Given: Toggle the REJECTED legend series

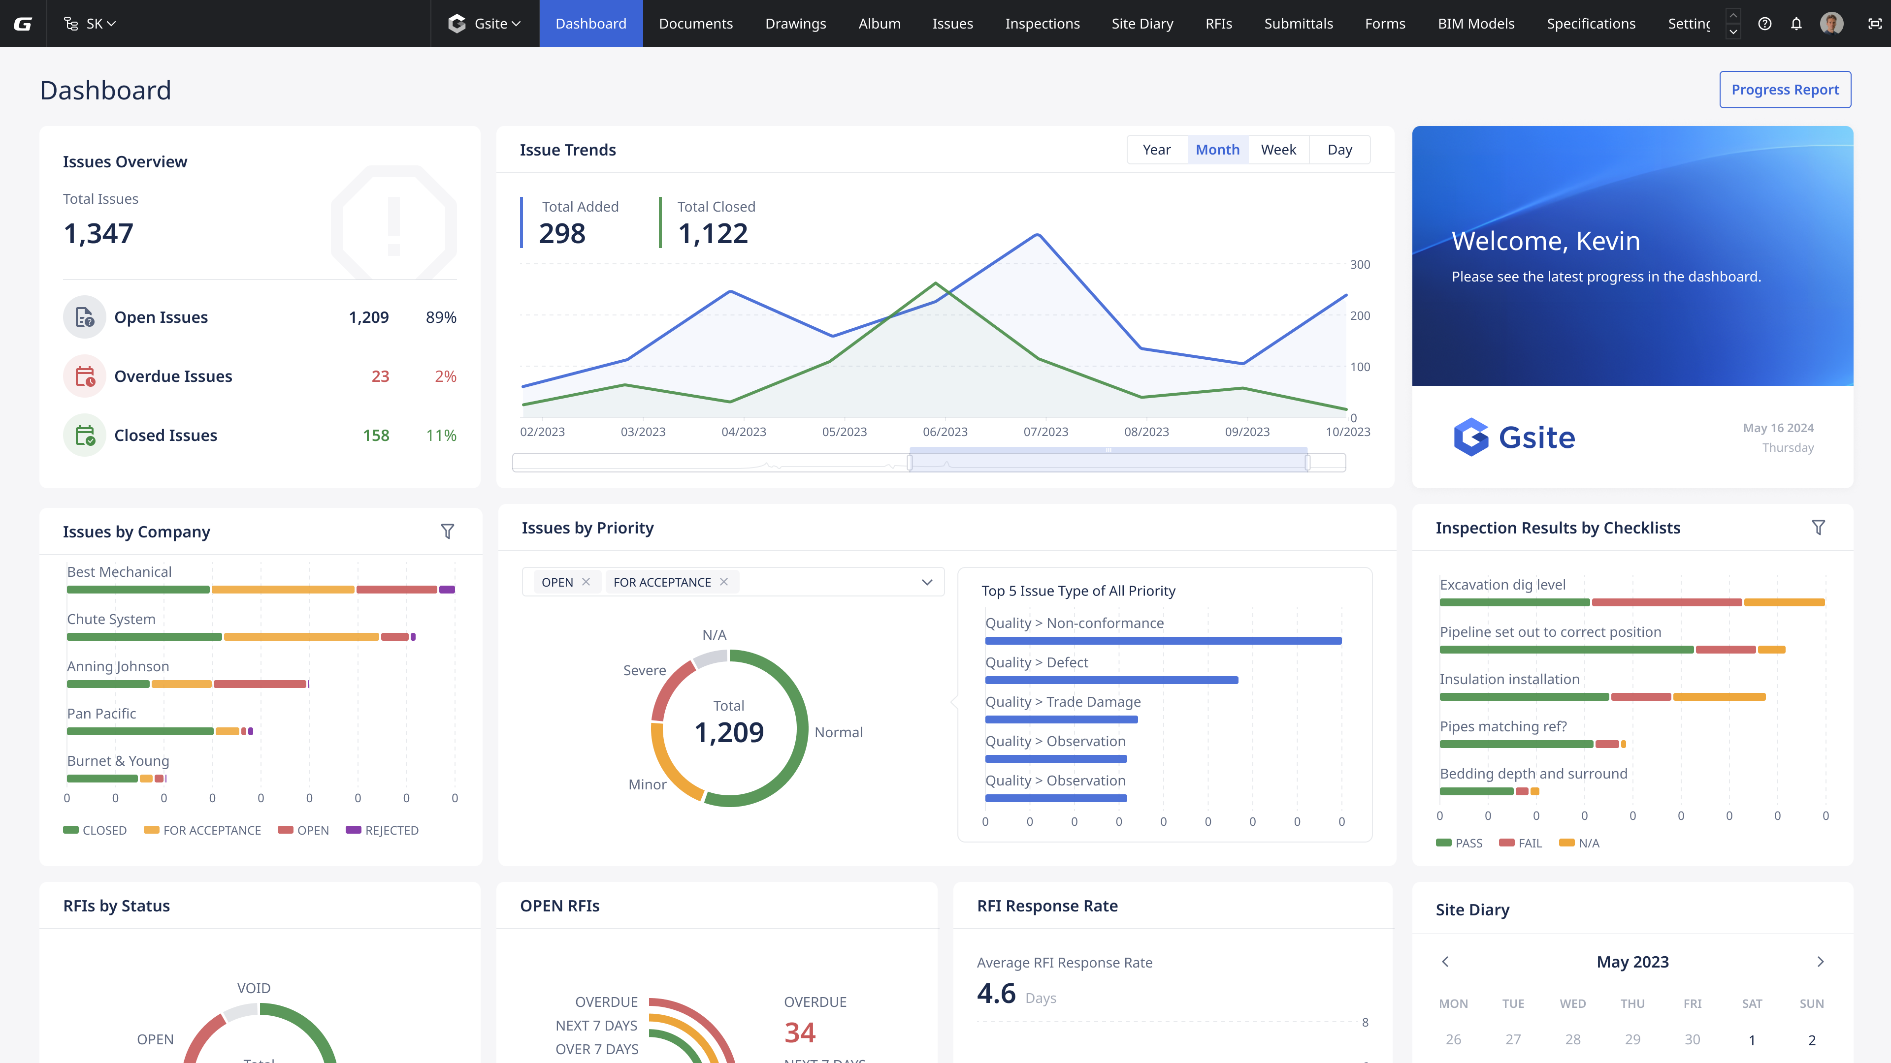Looking at the screenshot, I should [382, 830].
